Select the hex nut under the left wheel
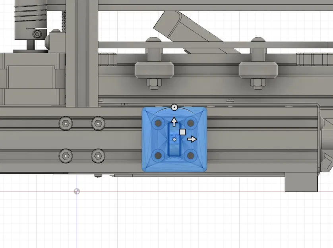Image resolution: width=333 pixels, height=248 pixels. 154,83
